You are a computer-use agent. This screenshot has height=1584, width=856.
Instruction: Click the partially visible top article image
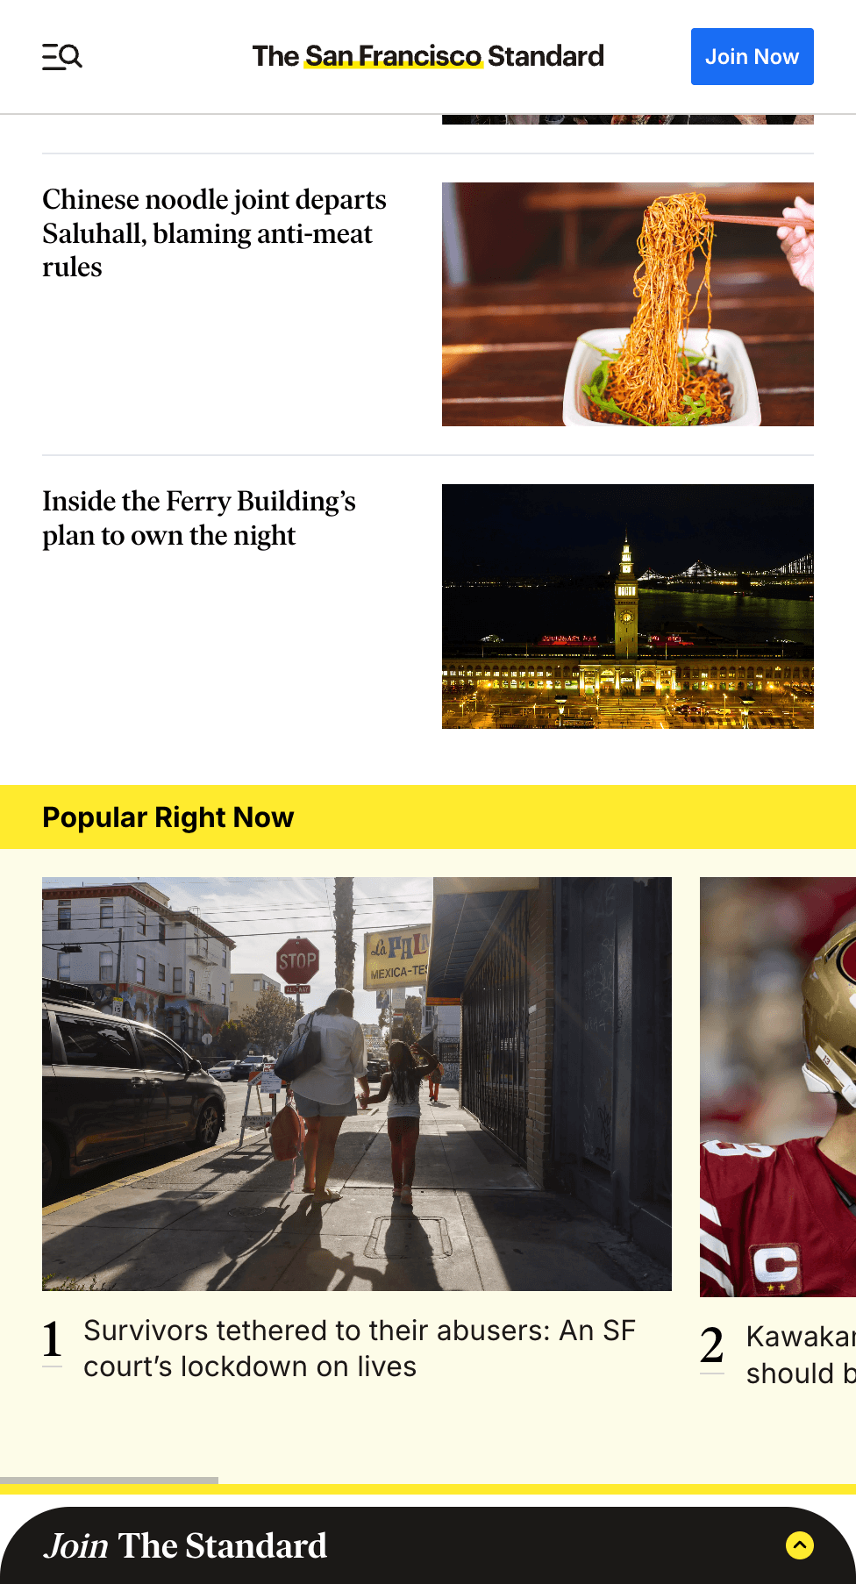[628, 119]
